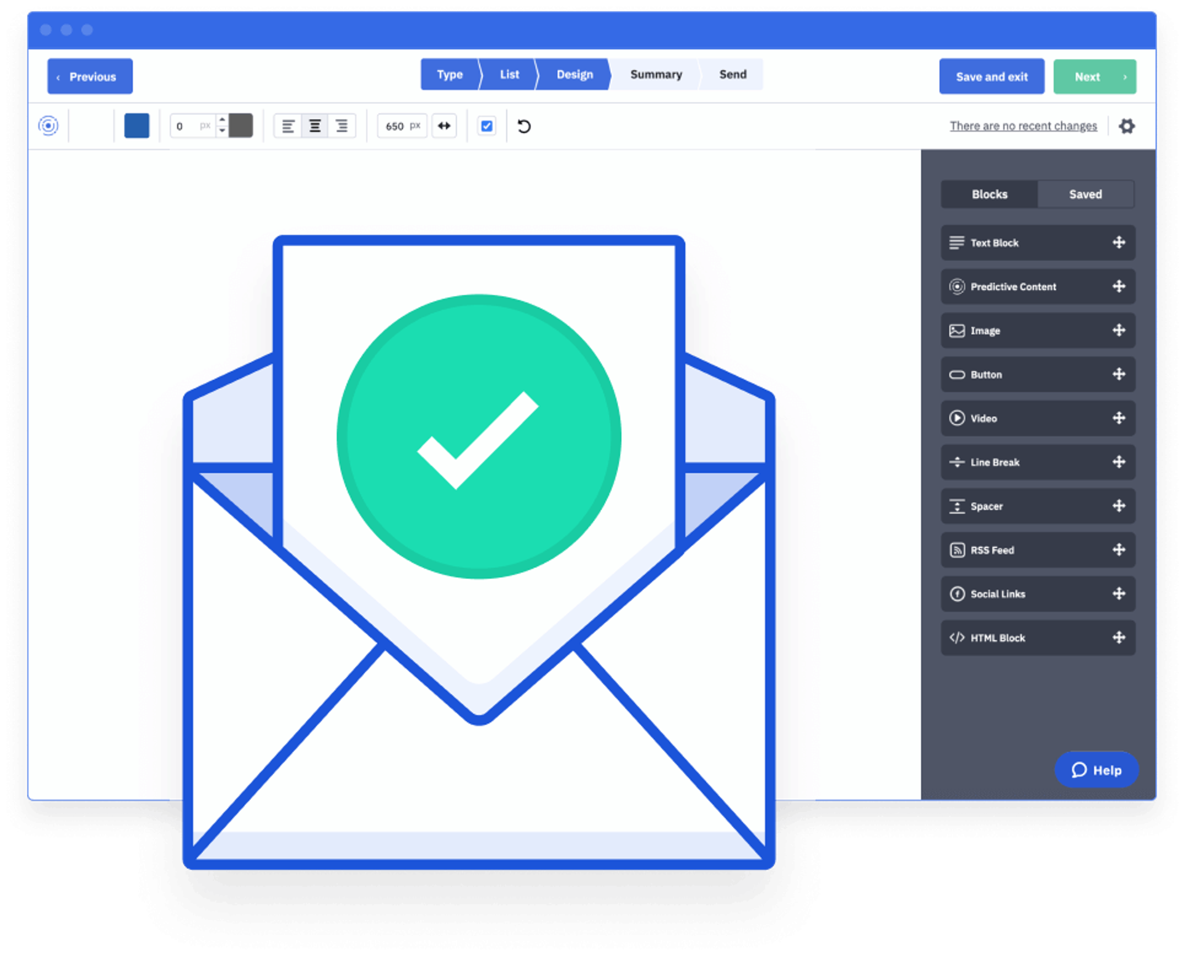Image resolution: width=1181 pixels, height=958 pixels.
Task: Increase the padding value with the stepper arrow
Action: (222, 121)
